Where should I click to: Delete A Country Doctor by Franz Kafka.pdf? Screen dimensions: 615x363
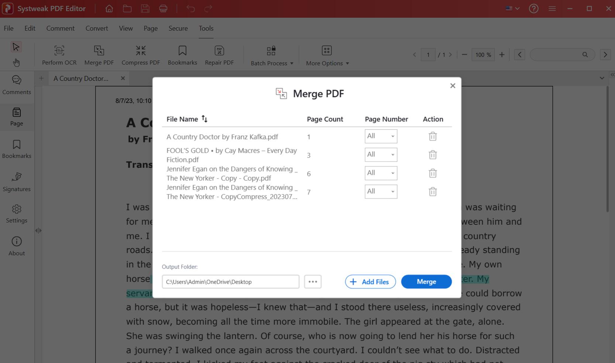pos(432,136)
